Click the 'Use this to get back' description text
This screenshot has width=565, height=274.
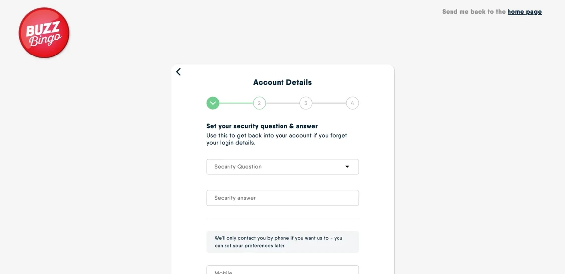point(277,139)
